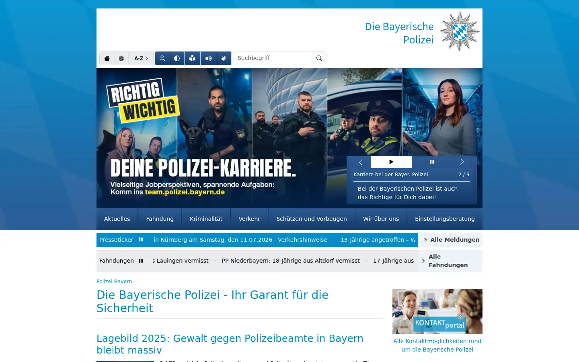Show previous slide with left arrow
The image size is (579, 362).
pos(361,162)
